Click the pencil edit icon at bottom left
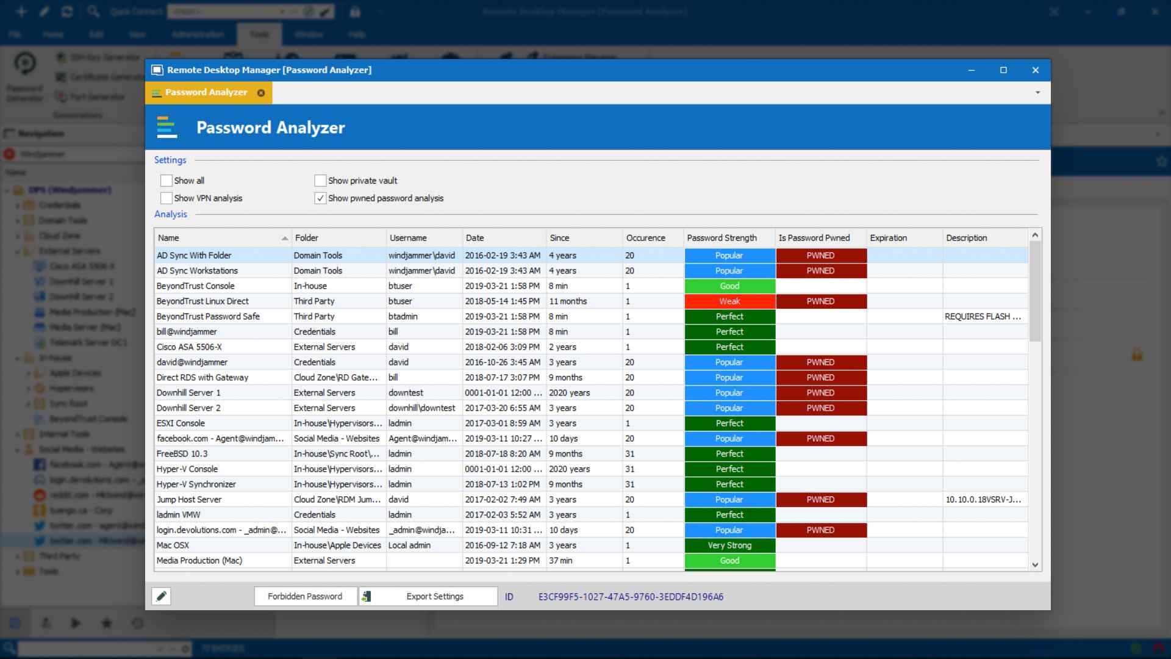This screenshot has width=1171, height=659. click(161, 596)
